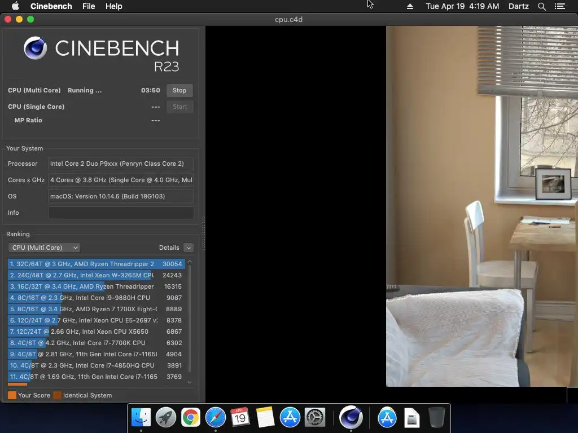Viewport: 578px width, 433px height.
Task: Open System Preferences gear in dock
Action: 315,417
